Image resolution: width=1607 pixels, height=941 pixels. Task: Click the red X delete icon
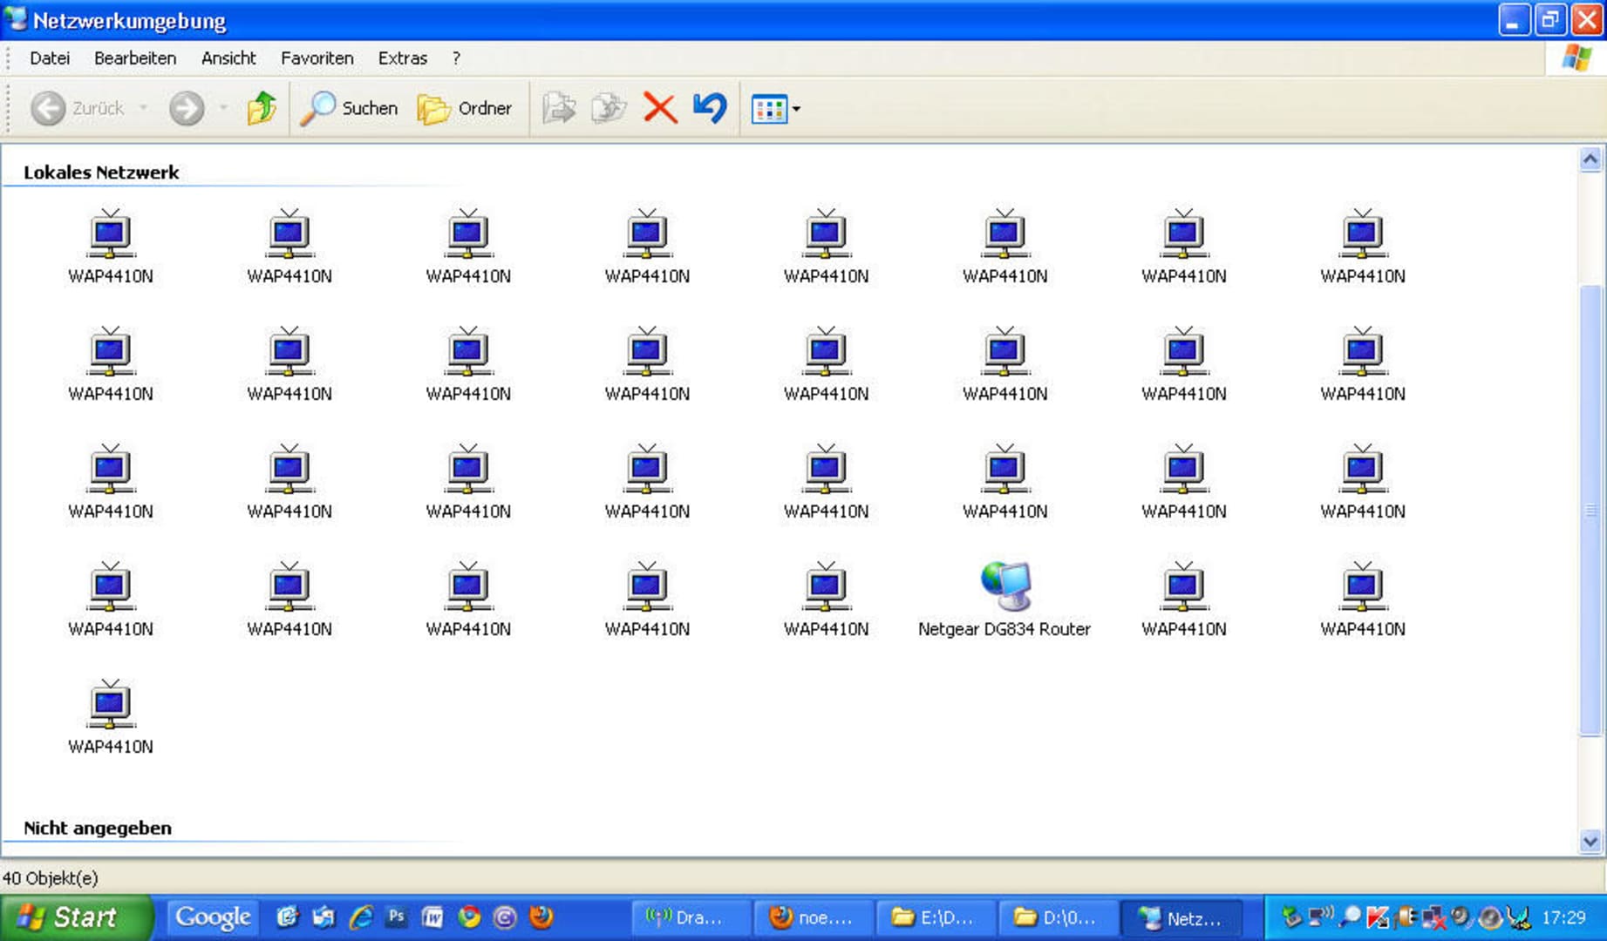click(x=659, y=109)
